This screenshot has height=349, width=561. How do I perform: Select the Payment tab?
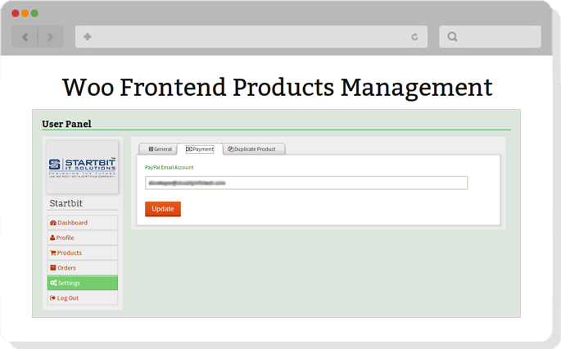pyautogui.click(x=200, y=149)
